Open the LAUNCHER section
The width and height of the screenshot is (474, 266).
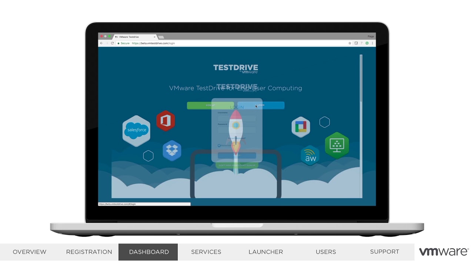[266, 252]
